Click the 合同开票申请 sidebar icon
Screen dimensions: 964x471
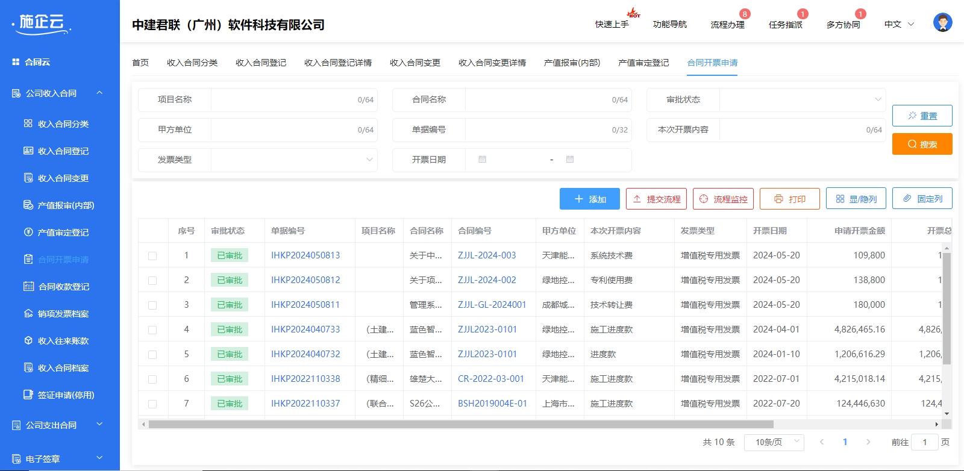tap(28, 259)
